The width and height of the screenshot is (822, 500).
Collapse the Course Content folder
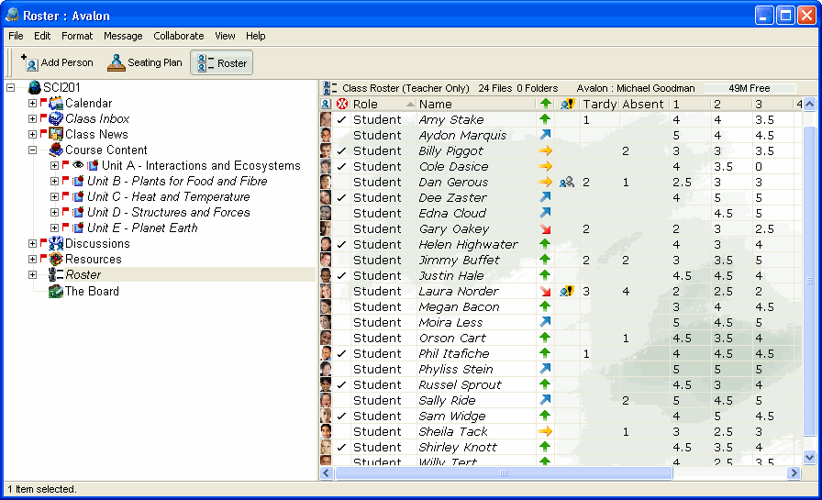tap(33, 150)
